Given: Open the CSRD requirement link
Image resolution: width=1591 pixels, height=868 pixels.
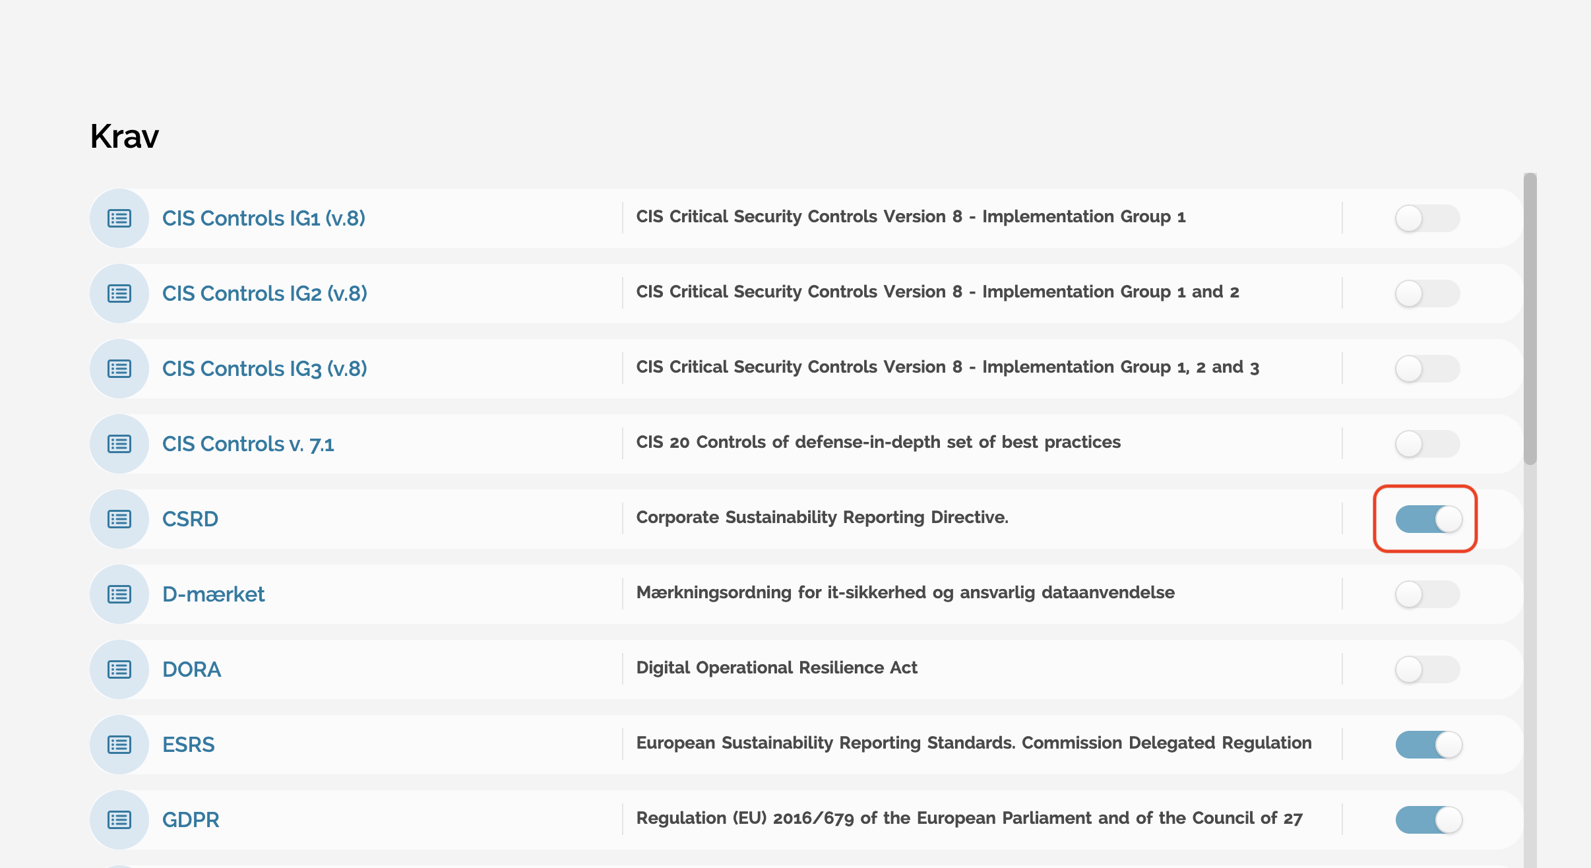Looking at the screenshot, I should click(x=190, y=519).
